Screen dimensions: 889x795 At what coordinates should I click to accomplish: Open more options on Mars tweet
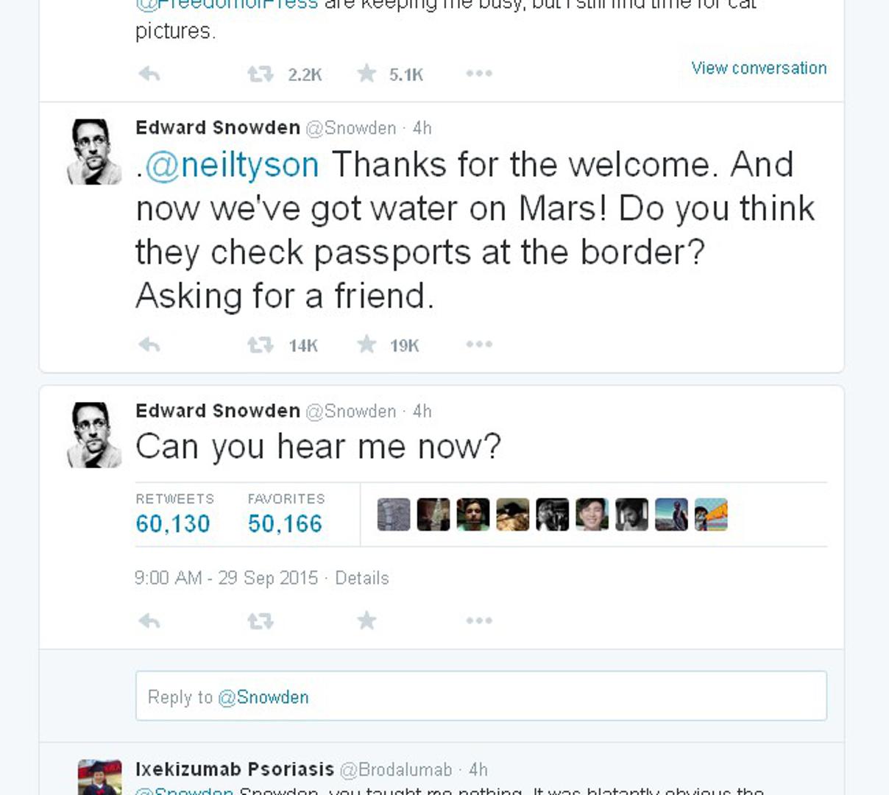(x=479, y=344)
